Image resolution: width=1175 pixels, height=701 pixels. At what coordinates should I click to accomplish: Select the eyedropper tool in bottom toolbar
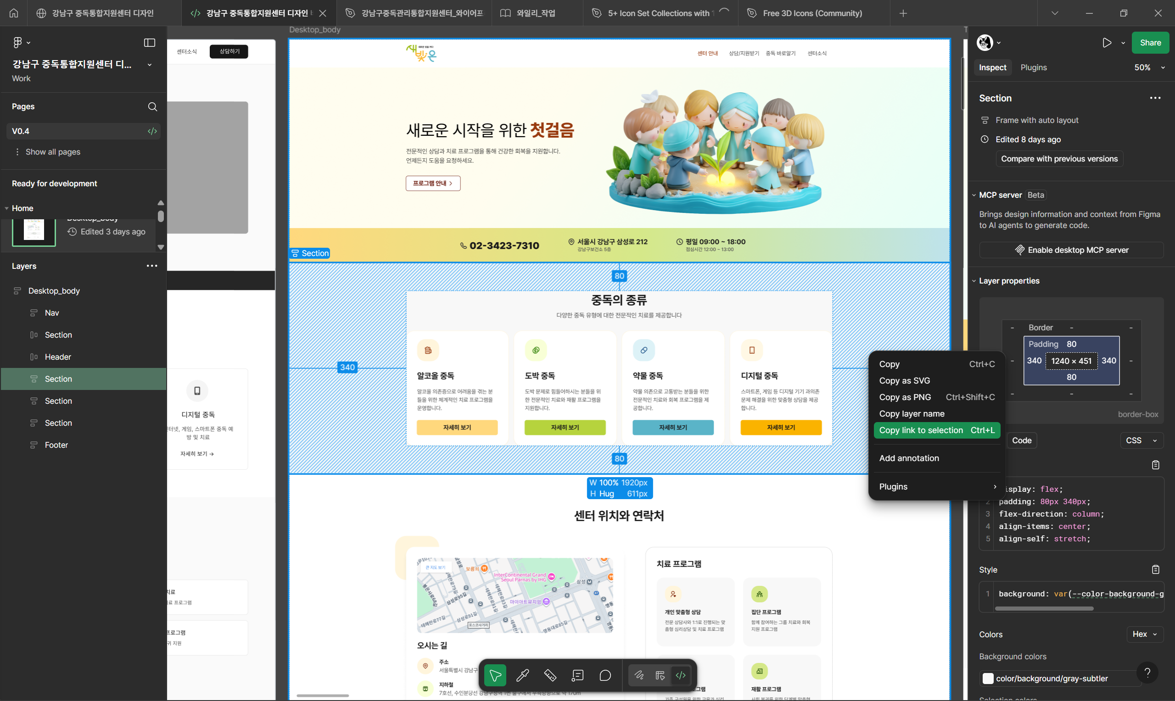pyautogui.click(x=522, y=675)
